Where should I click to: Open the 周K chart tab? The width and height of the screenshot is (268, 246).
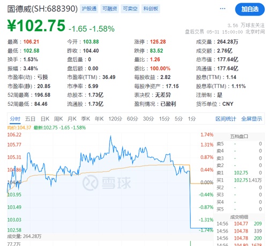tap(58, 119)
